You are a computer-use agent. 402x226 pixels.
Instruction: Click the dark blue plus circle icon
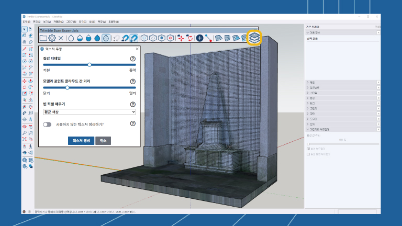point(199,38)
